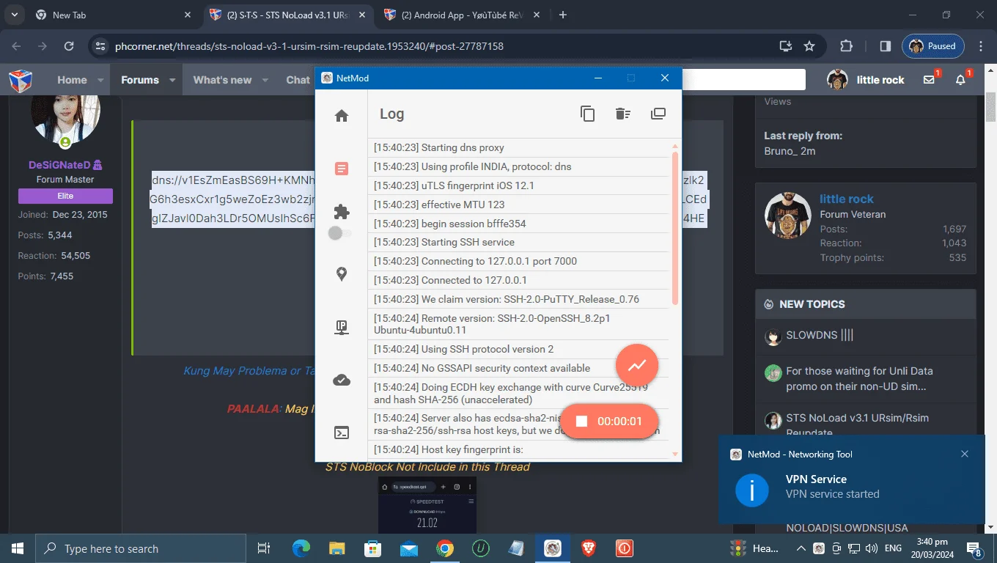The height and width of the screenshot is (563, 997).
Task: Close the Android App browser tab
Action: (x=536, y=15)
